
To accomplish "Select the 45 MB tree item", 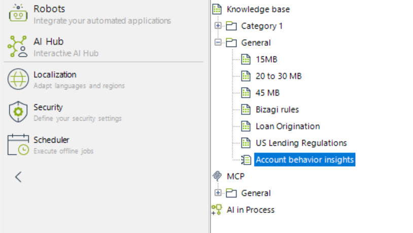I will click(267, 93).
